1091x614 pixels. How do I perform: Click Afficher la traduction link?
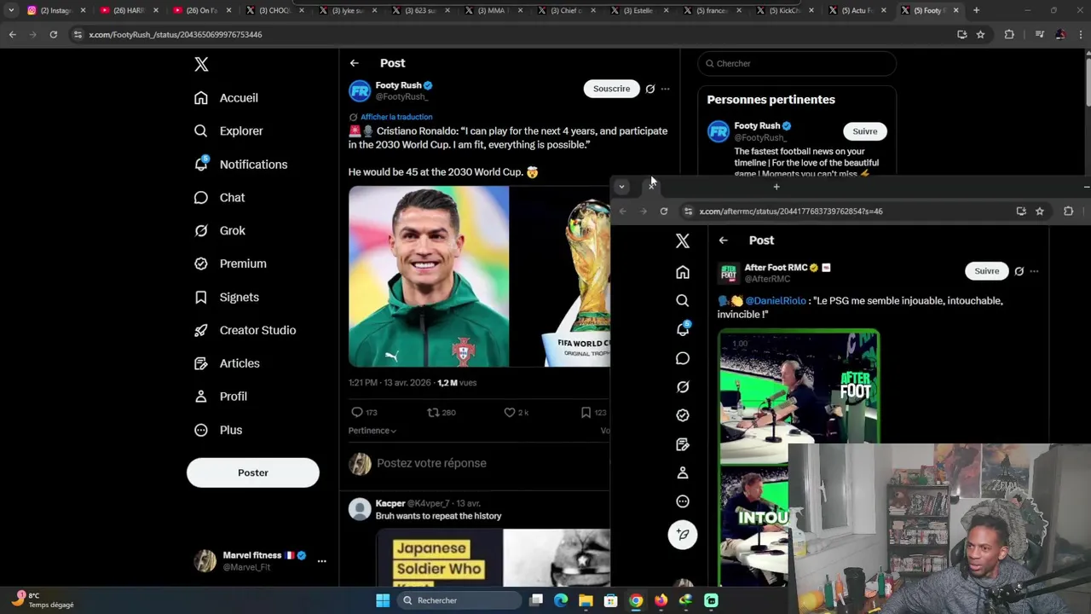396,117
